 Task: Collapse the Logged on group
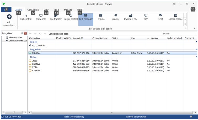click(196, 49)
